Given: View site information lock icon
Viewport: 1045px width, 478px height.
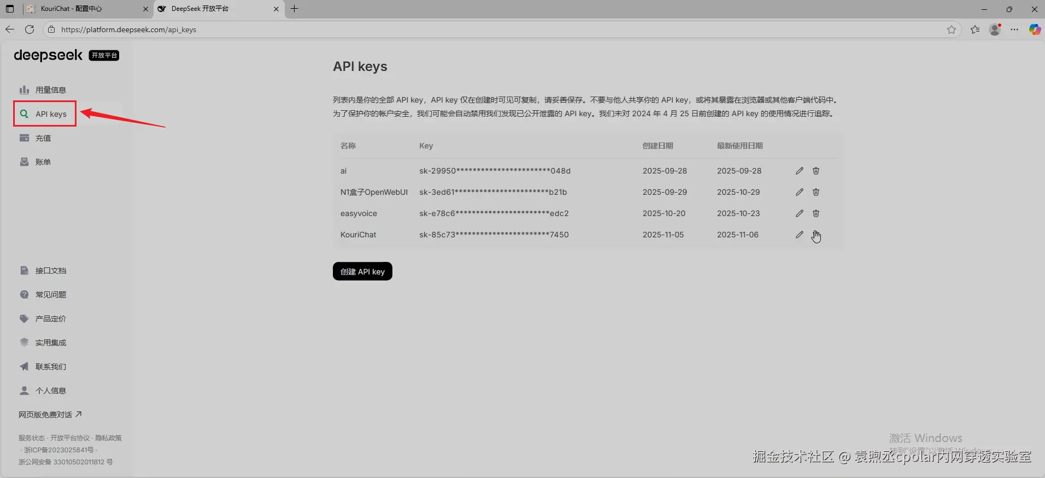Looking at the screenshot, I should click(x=51, y=29).
